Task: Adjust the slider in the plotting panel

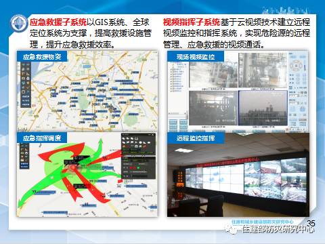Action: (x=138, y=172)
